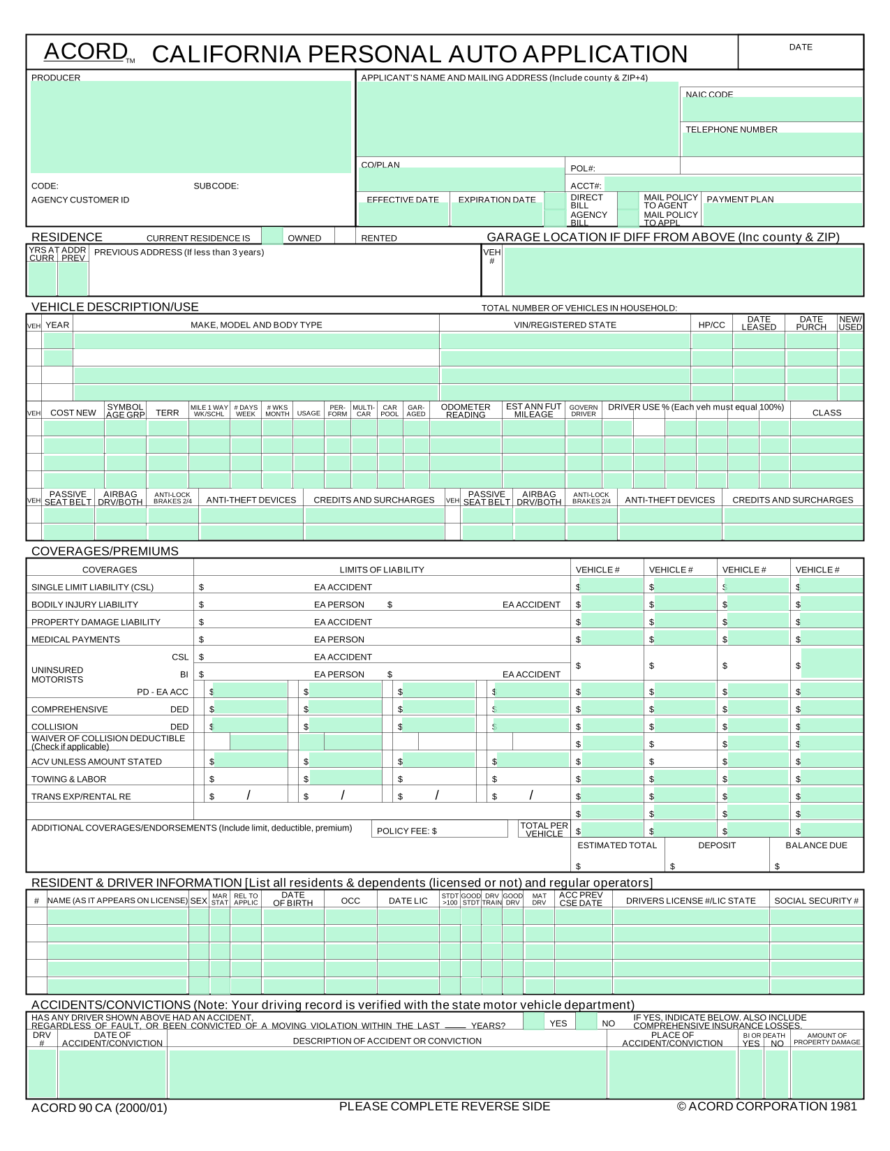Viewport: 890px width, 1151px height.
Task: Focus the first driver's OCC field
Action: pyautogui.click(x=350, y=916)
